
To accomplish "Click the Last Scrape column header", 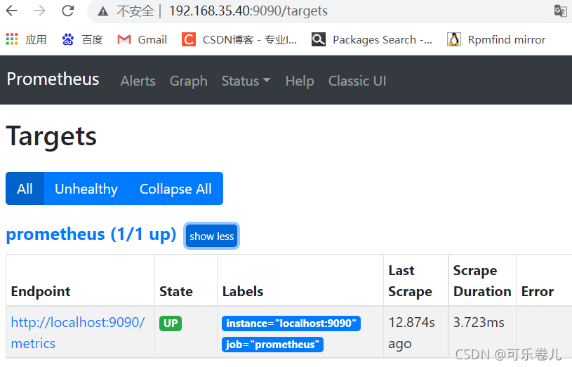I will coord(410,281).
